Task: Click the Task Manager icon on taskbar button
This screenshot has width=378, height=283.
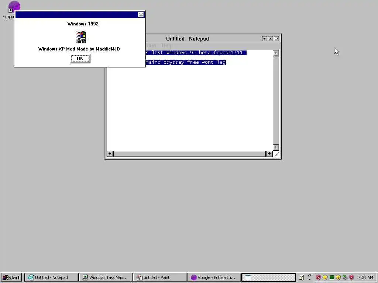Action: (x=85, y=277)
